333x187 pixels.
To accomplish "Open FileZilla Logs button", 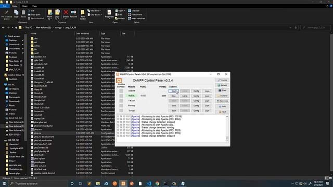I will [x=207, y=101].
